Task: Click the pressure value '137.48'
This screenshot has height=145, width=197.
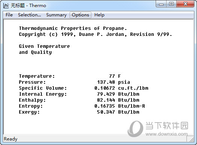Action: click(106, 82)
